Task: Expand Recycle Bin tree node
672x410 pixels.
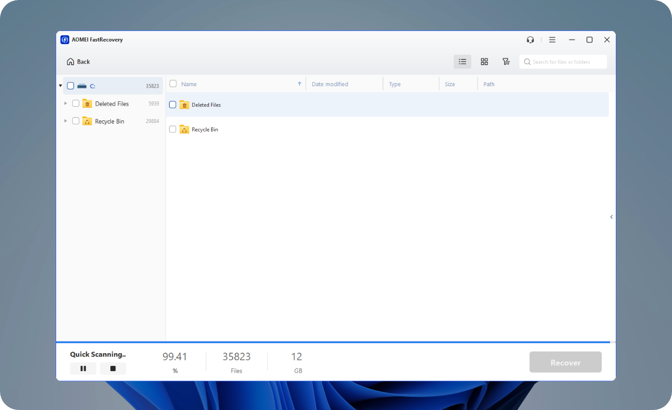Action: tap(66, 121)
